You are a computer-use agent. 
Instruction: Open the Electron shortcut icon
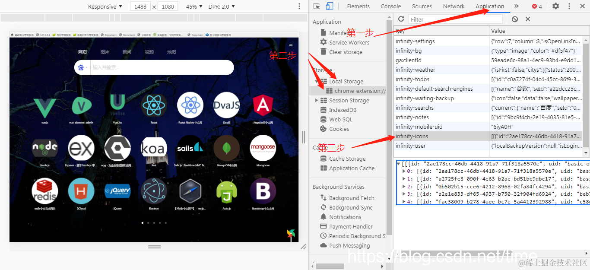[x=154, y=191]
